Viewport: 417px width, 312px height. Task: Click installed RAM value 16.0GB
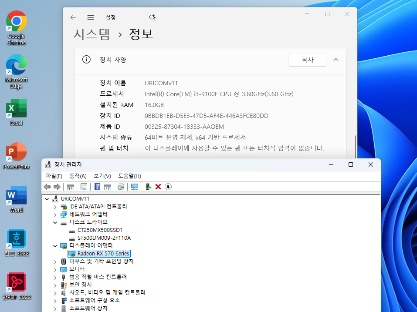point(154,105)
